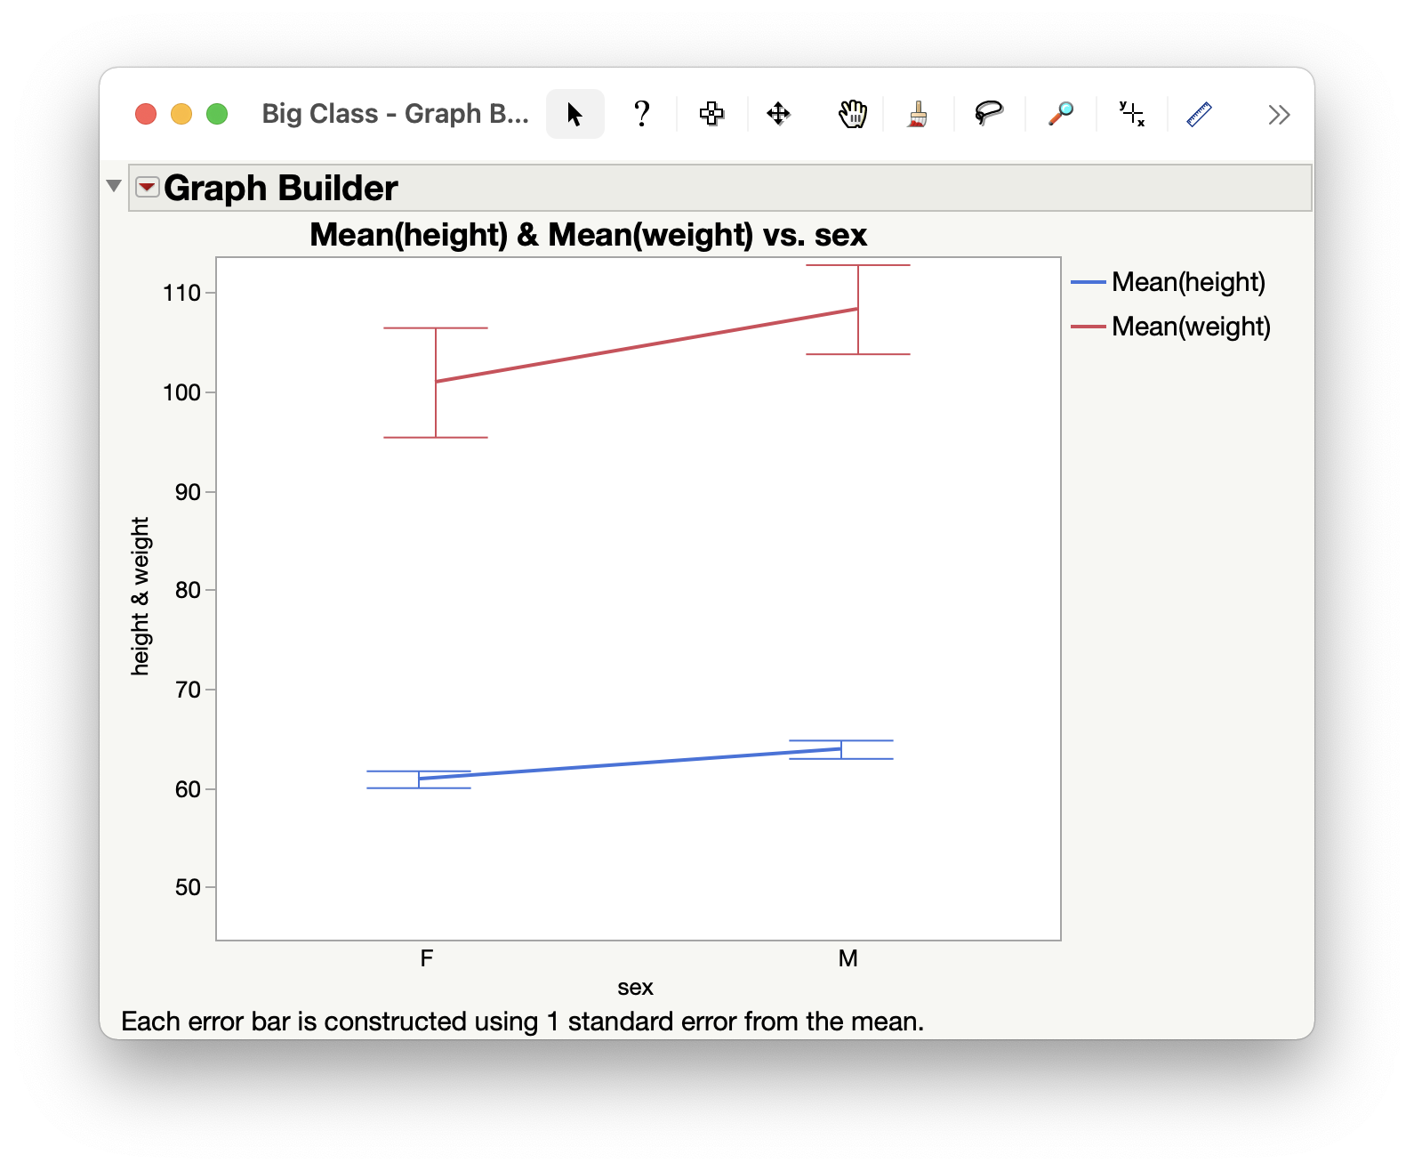Show more toolbar tools via double chevron
Screen dimensions: 1414x1171
click(x=1279, y=115)
